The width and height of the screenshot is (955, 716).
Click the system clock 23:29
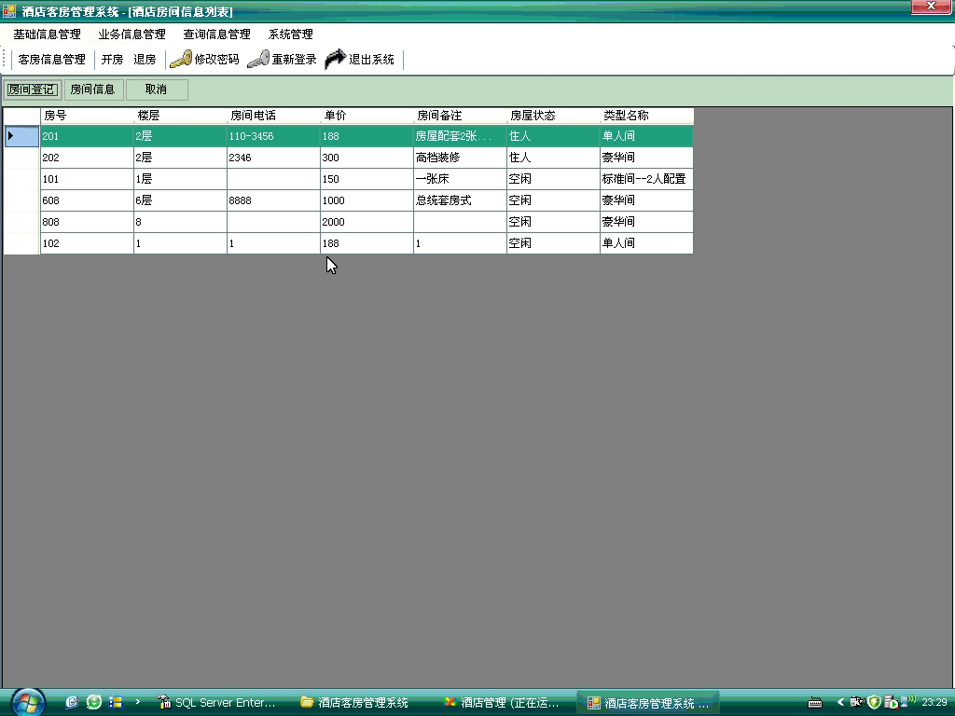934,702
